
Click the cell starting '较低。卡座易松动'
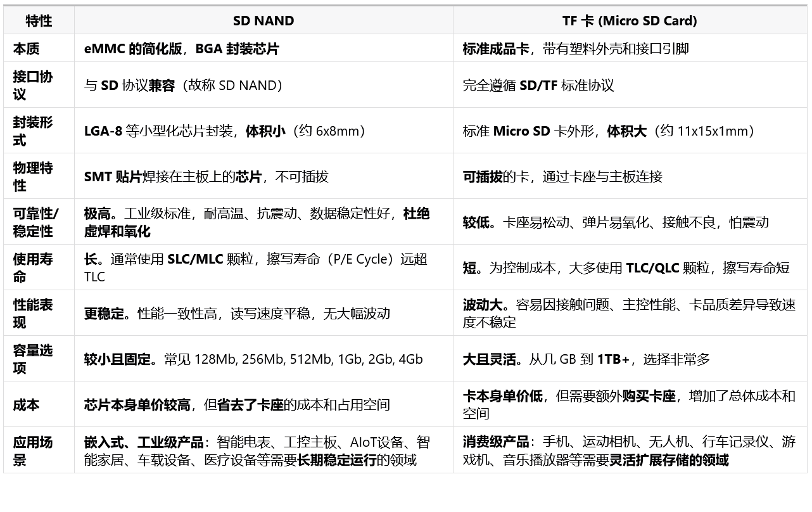point(630,222)
